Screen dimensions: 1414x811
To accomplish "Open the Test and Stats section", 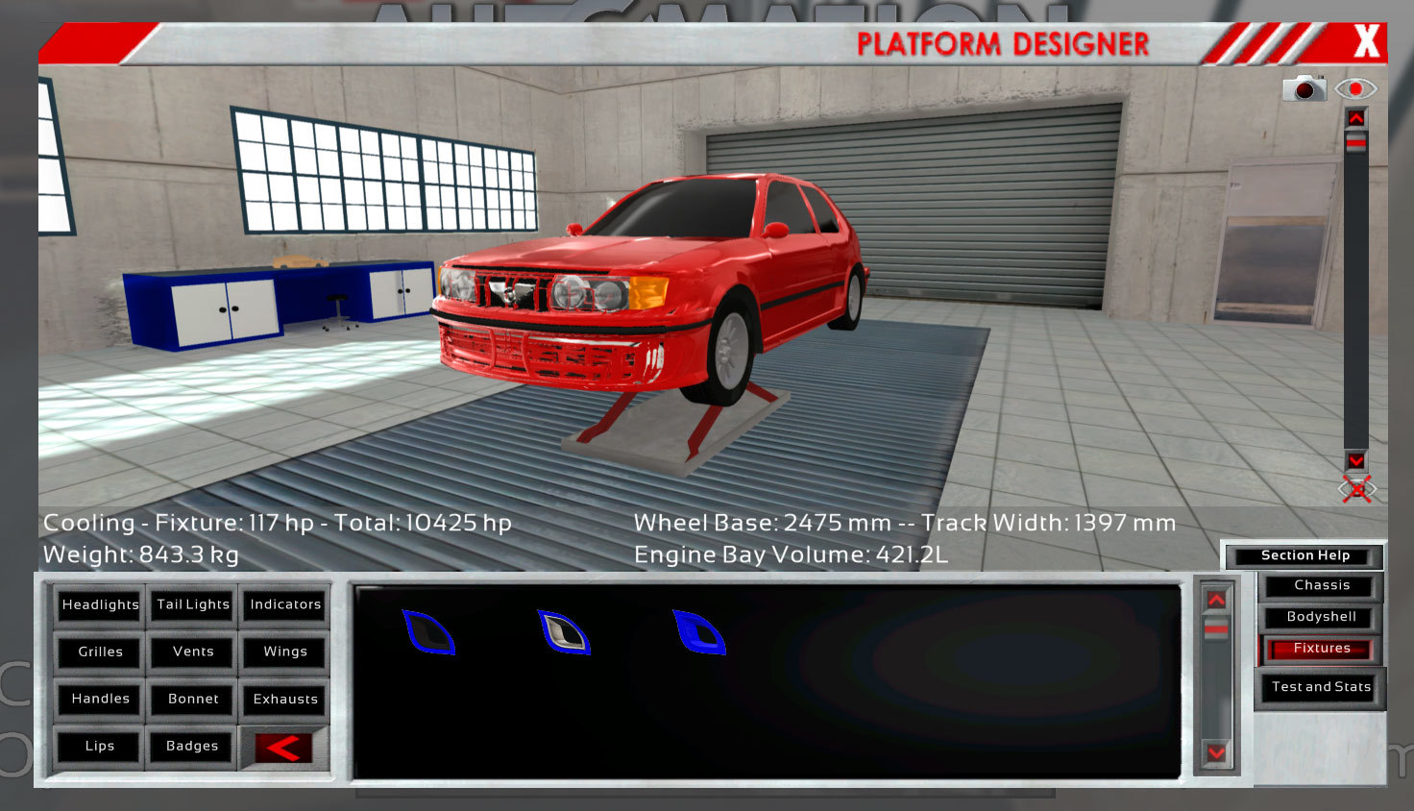I will coord(1321,687).
